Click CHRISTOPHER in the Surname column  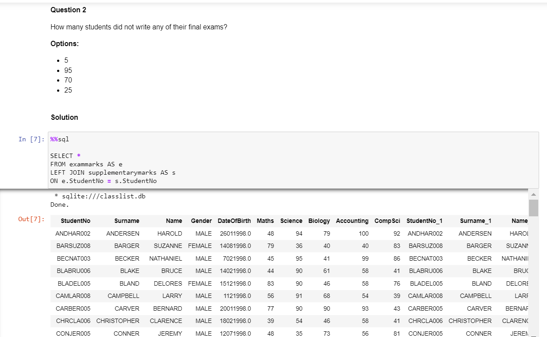pos(118,321)
